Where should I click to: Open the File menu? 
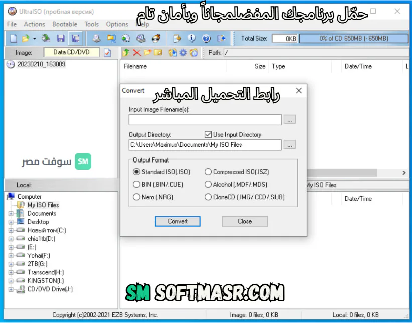click(x=12, y=24)
